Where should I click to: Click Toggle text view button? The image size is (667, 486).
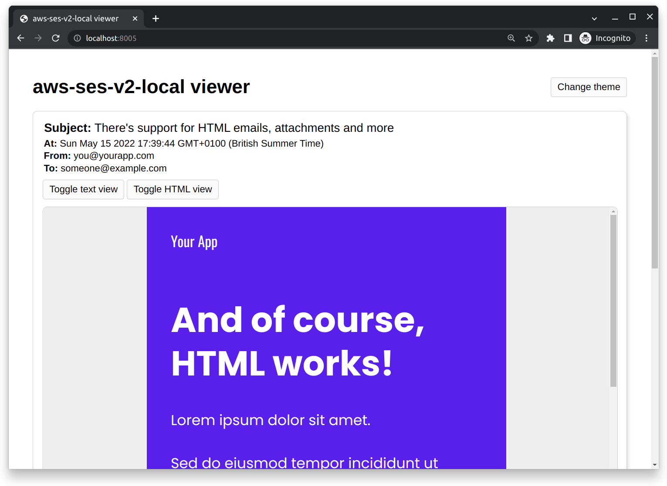point(84,189)
